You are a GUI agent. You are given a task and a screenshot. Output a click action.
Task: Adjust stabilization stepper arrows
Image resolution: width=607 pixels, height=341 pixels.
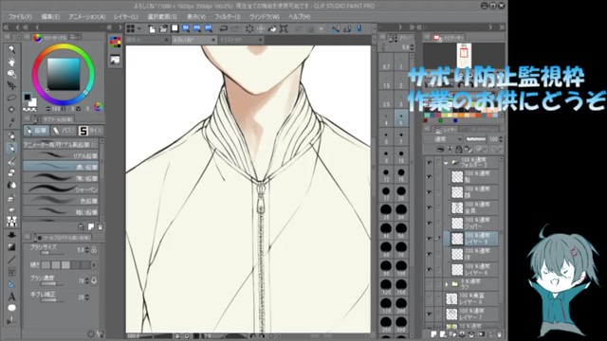tap(87, 296)
